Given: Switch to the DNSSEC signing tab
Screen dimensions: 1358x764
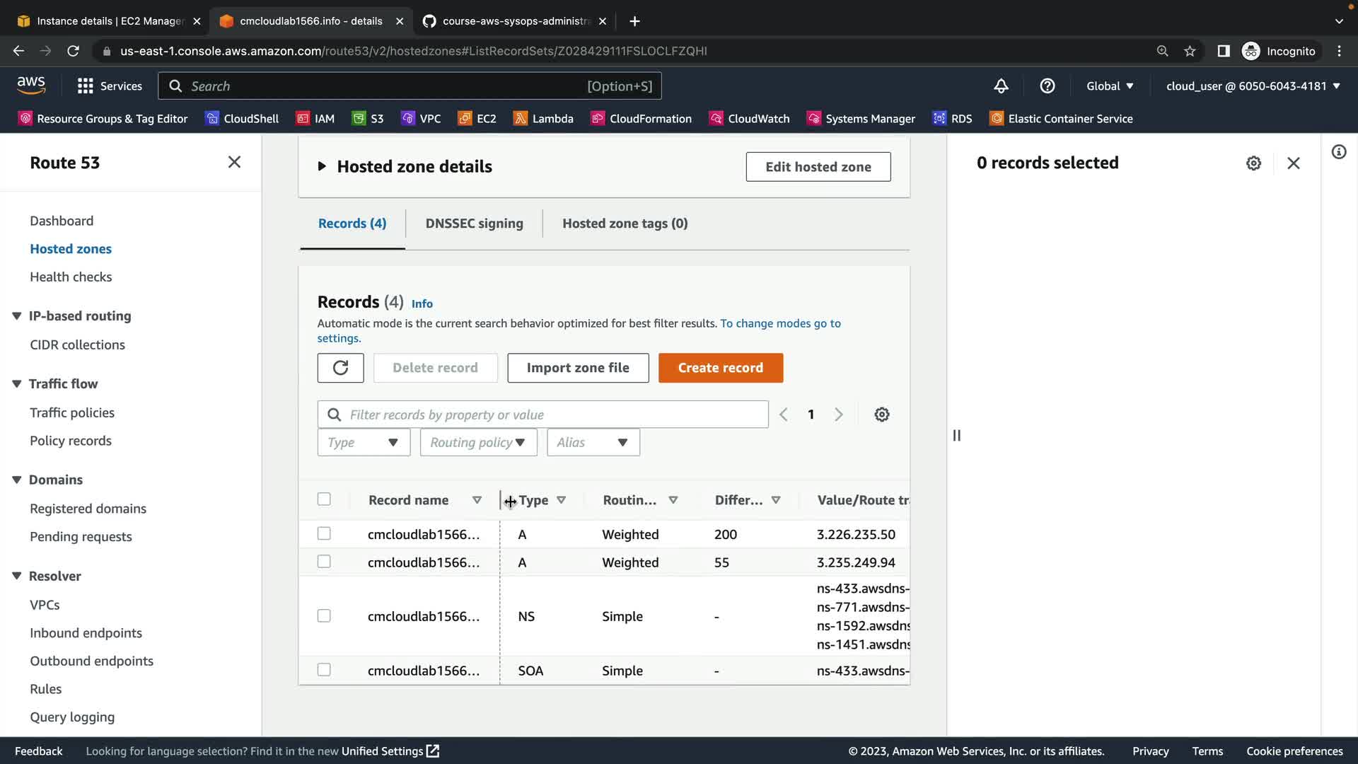Looking at the screenshot, I should (x=474, y=224).
